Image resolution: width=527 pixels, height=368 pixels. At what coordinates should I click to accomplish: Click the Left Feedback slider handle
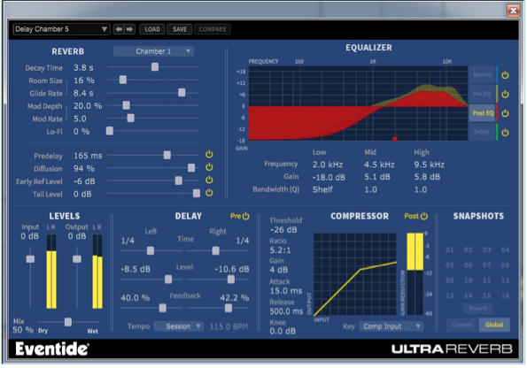point(162,308)
